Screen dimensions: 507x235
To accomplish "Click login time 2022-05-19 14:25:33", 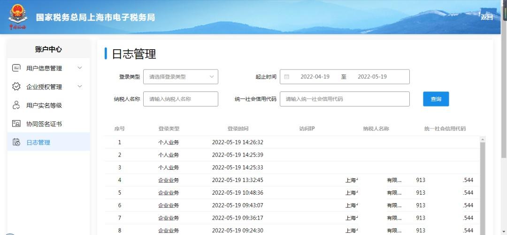I will (x=238, y=167).
